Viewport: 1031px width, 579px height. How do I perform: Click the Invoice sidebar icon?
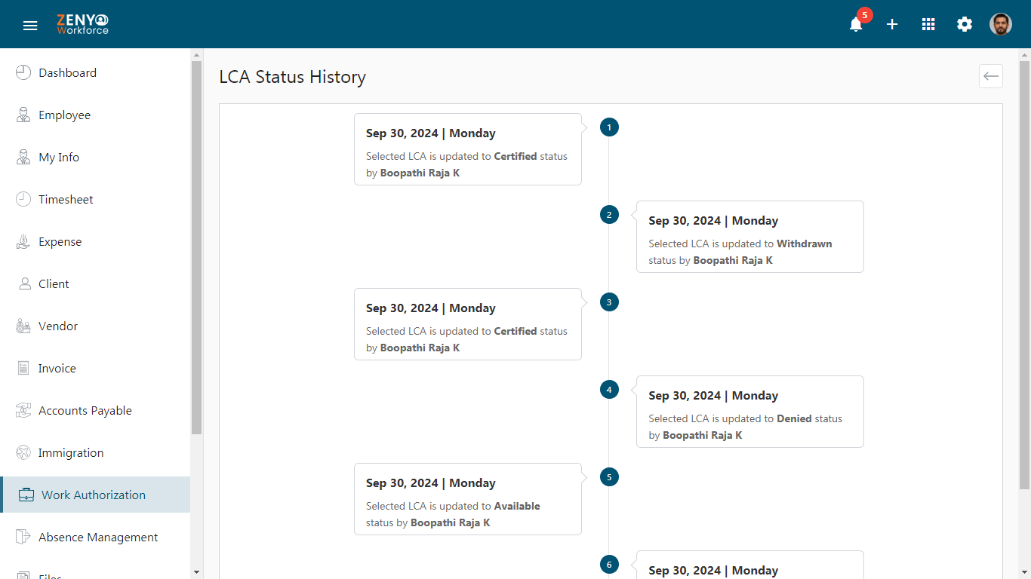(x=23, y=369)
